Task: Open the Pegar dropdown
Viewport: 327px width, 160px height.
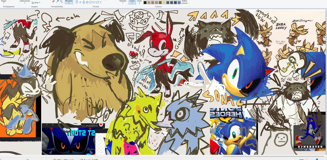Action: coord(4,1)
